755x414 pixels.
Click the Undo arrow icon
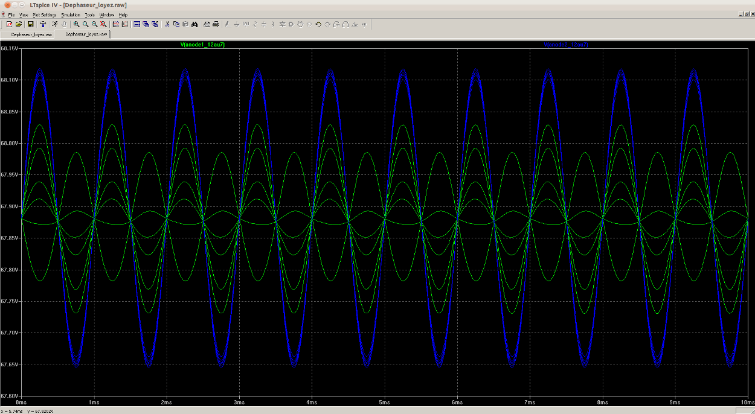click(x=318, y=24)
